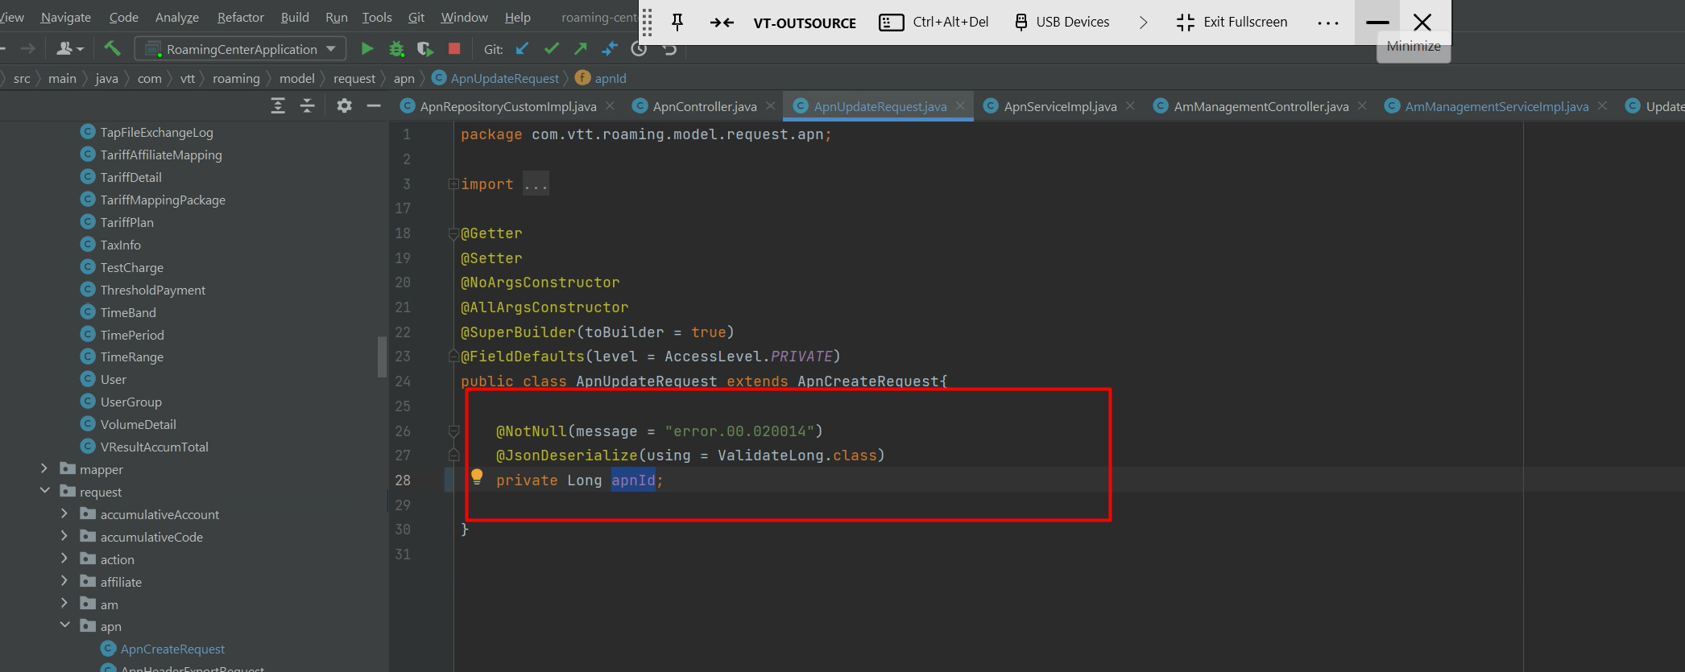This screenshot has height=672, width=1685.
Task: Open ApnCreateRequest in the project tree
Action: 172,649
